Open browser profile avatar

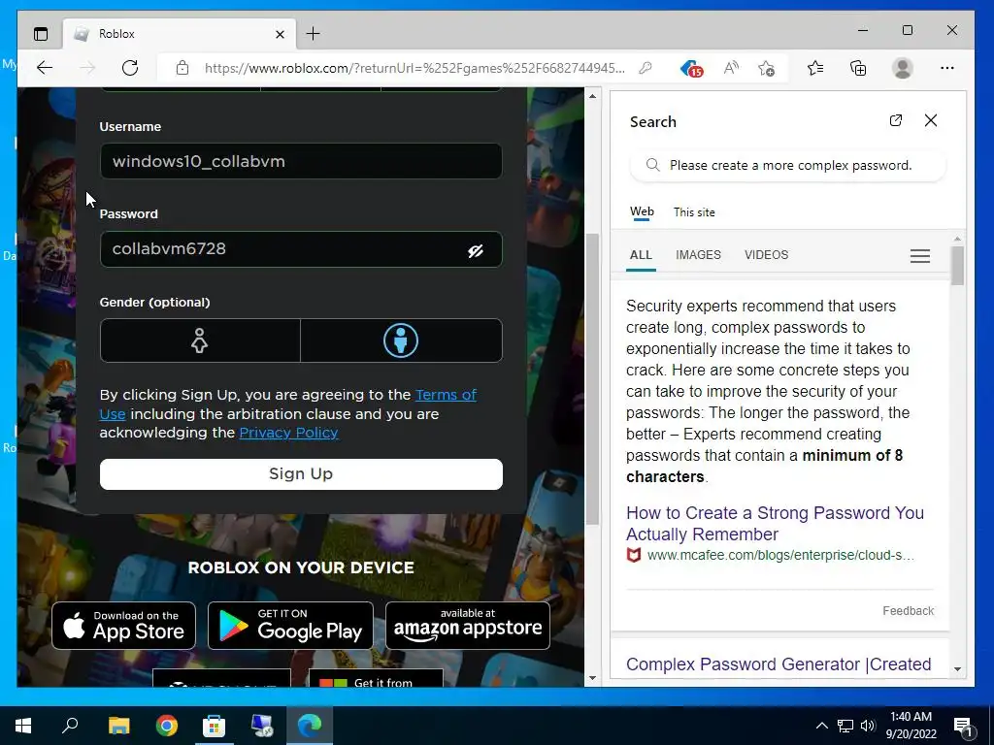(902, 68)
